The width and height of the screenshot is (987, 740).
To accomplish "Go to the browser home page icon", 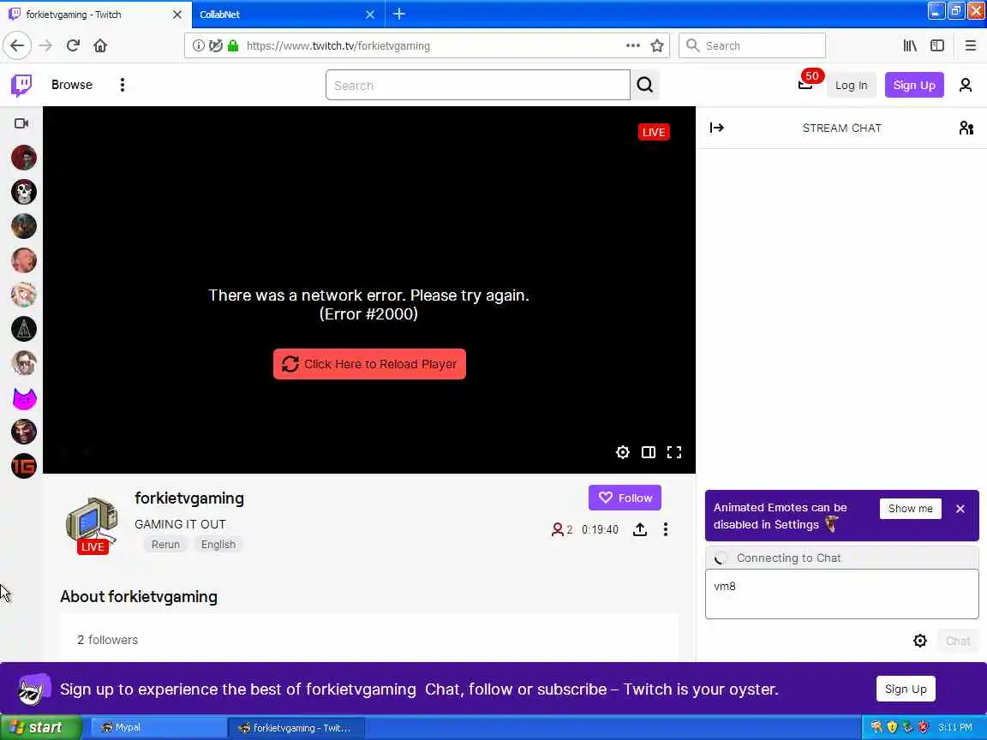I will point(100,45).
